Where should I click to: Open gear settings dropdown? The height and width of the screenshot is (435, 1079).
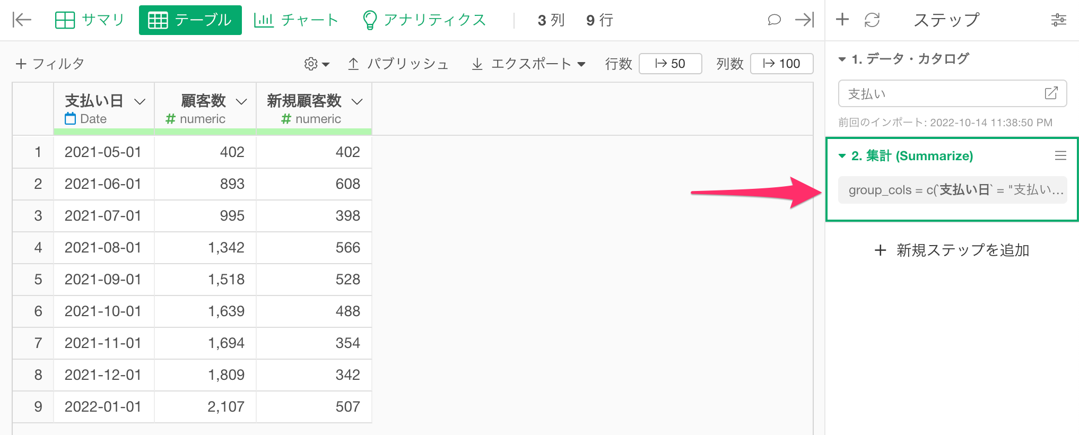317,64
